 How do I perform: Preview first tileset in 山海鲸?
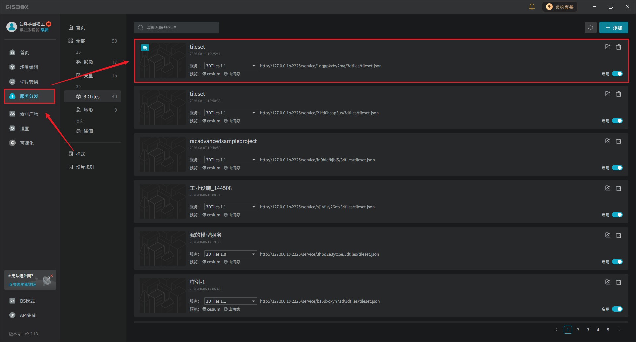[232, 74]
